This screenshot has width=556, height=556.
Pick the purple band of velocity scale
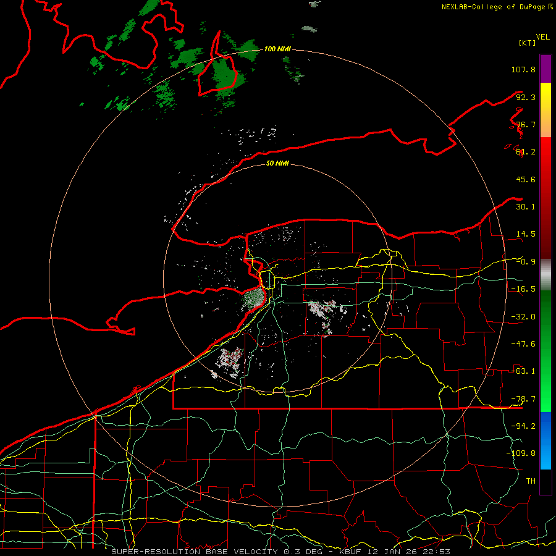tap(545, 69)
